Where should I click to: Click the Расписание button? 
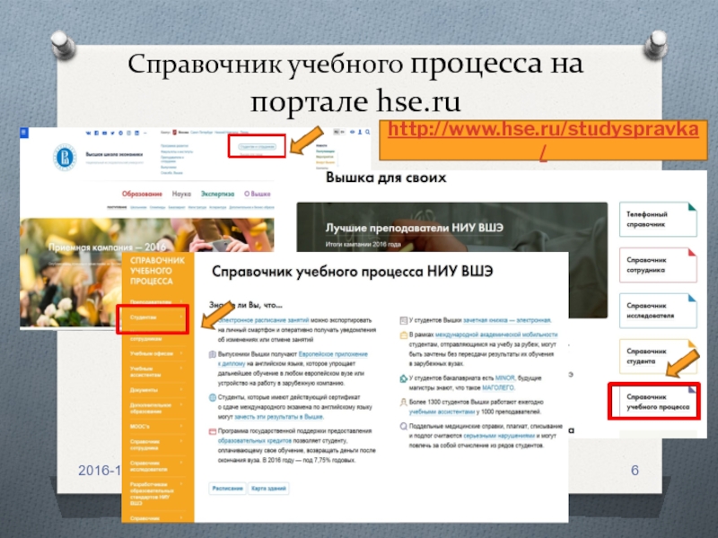pos(225,488)
